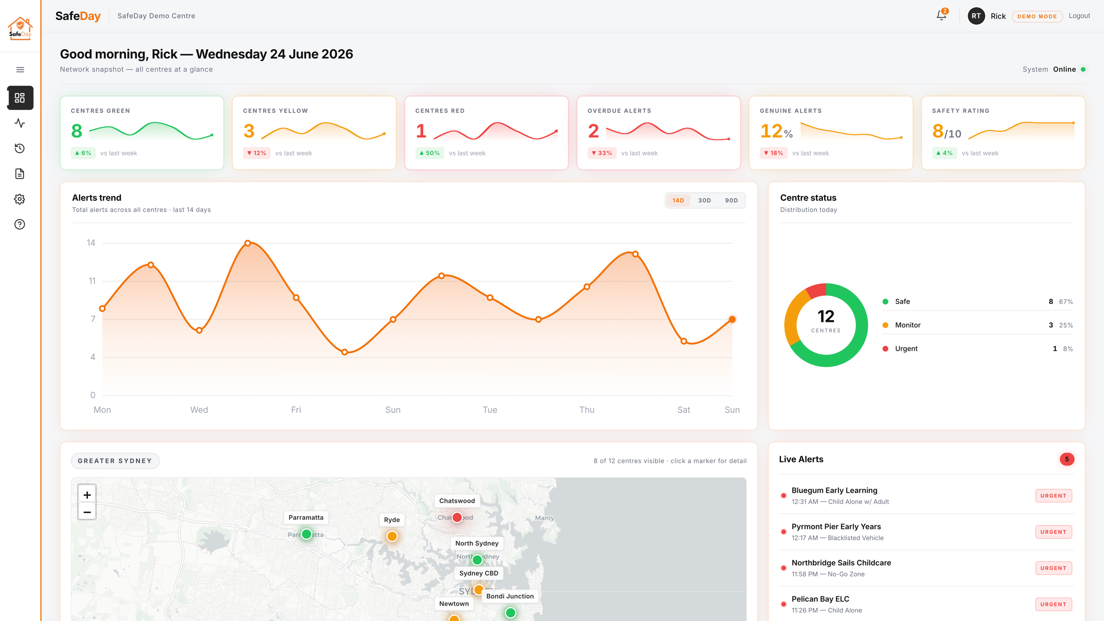Click the Monitor legend row
Viewport: 1104px width, 621px height.
pyautogui.click(x=978, y=325)
